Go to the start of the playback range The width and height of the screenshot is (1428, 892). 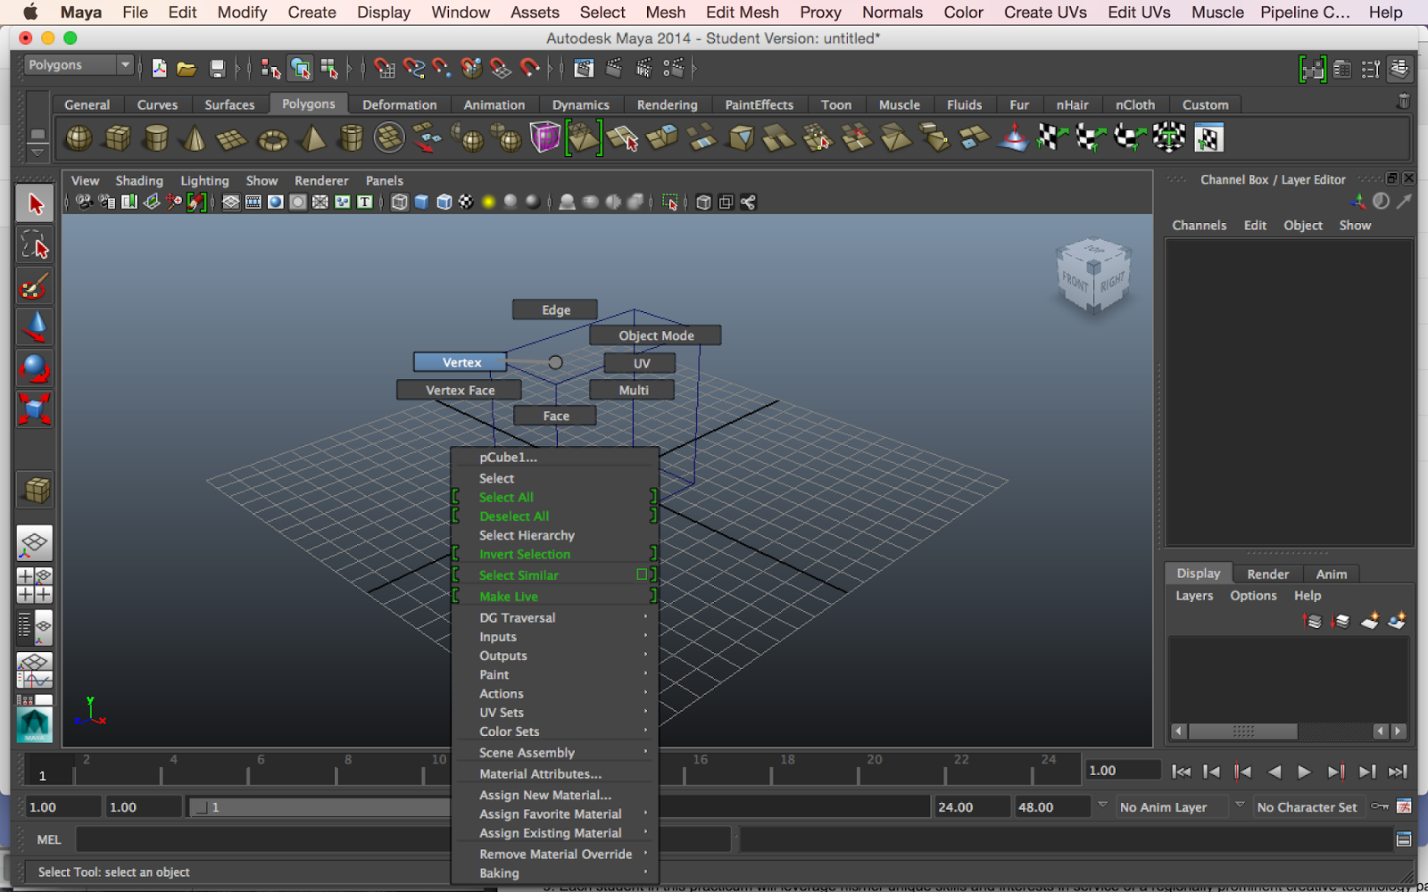1181,772
